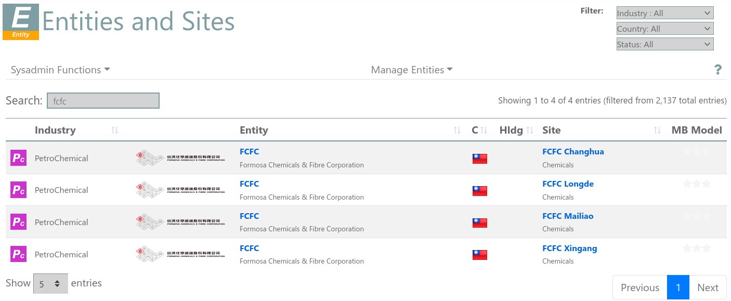Open the Country filter dropdown
The height and width of the screenshot is (301, 731).
click(x=664, y=29)
